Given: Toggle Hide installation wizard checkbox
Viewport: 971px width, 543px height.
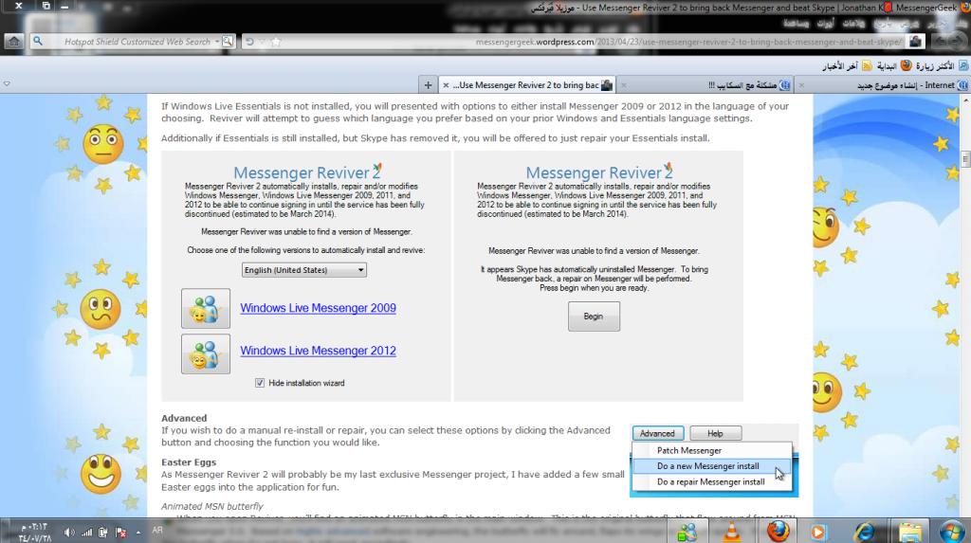Looking at the screenshot, I should pos(260,383).
